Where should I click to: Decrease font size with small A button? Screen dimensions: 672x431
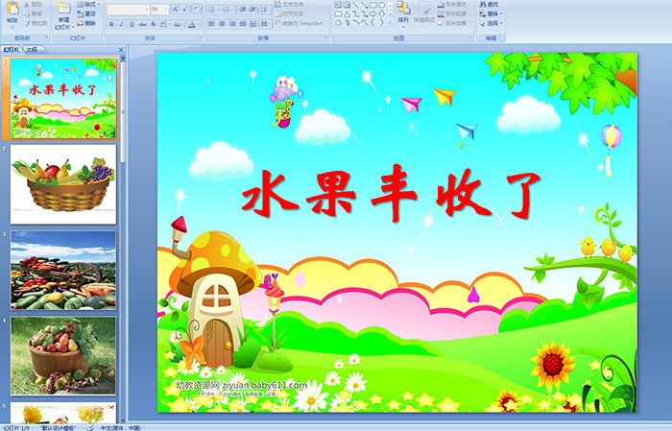click(184, 9)
